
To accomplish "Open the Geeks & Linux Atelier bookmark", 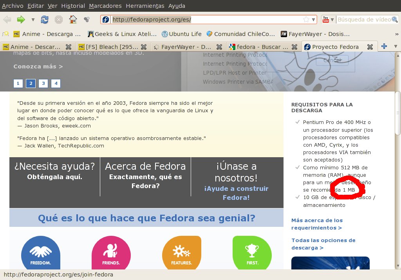I will pos(122,34).
